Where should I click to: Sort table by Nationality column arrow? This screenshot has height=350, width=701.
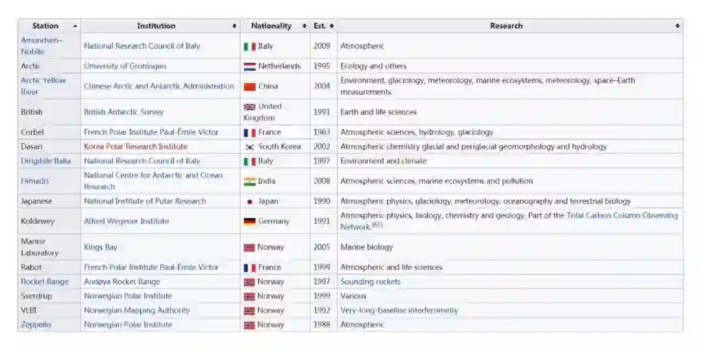(x=304, y=26)
